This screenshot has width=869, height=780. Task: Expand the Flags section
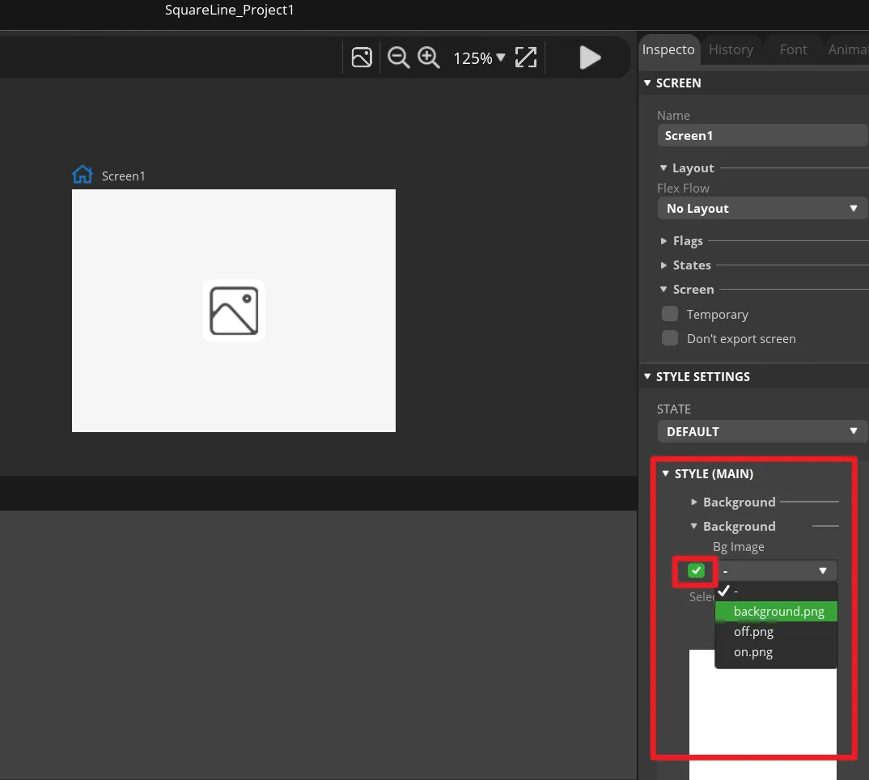(x=687, y=241)
